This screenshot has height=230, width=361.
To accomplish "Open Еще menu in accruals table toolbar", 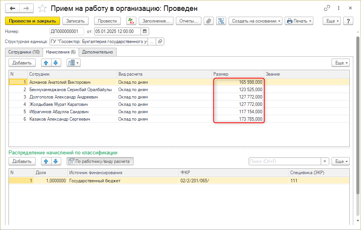I will 340,63.
